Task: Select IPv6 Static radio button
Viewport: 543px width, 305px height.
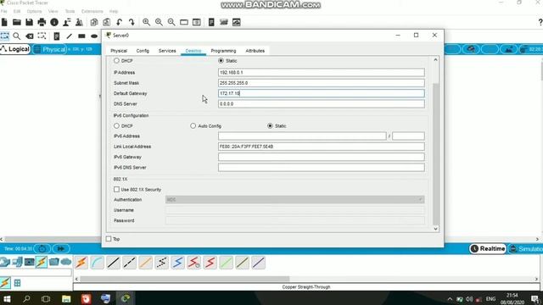Action: (x=270, y=126)
